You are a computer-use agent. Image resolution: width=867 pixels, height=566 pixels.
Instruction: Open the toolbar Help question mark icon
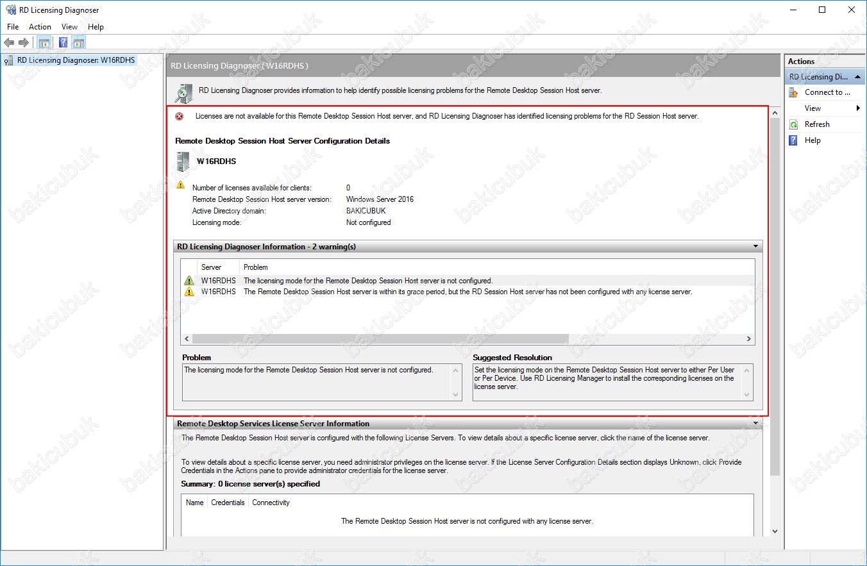point(63,43)
